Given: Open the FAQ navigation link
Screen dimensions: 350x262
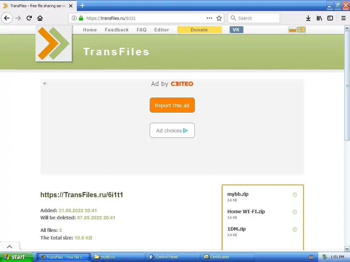Looking at the screenshot, I should (x=142, y=30).
